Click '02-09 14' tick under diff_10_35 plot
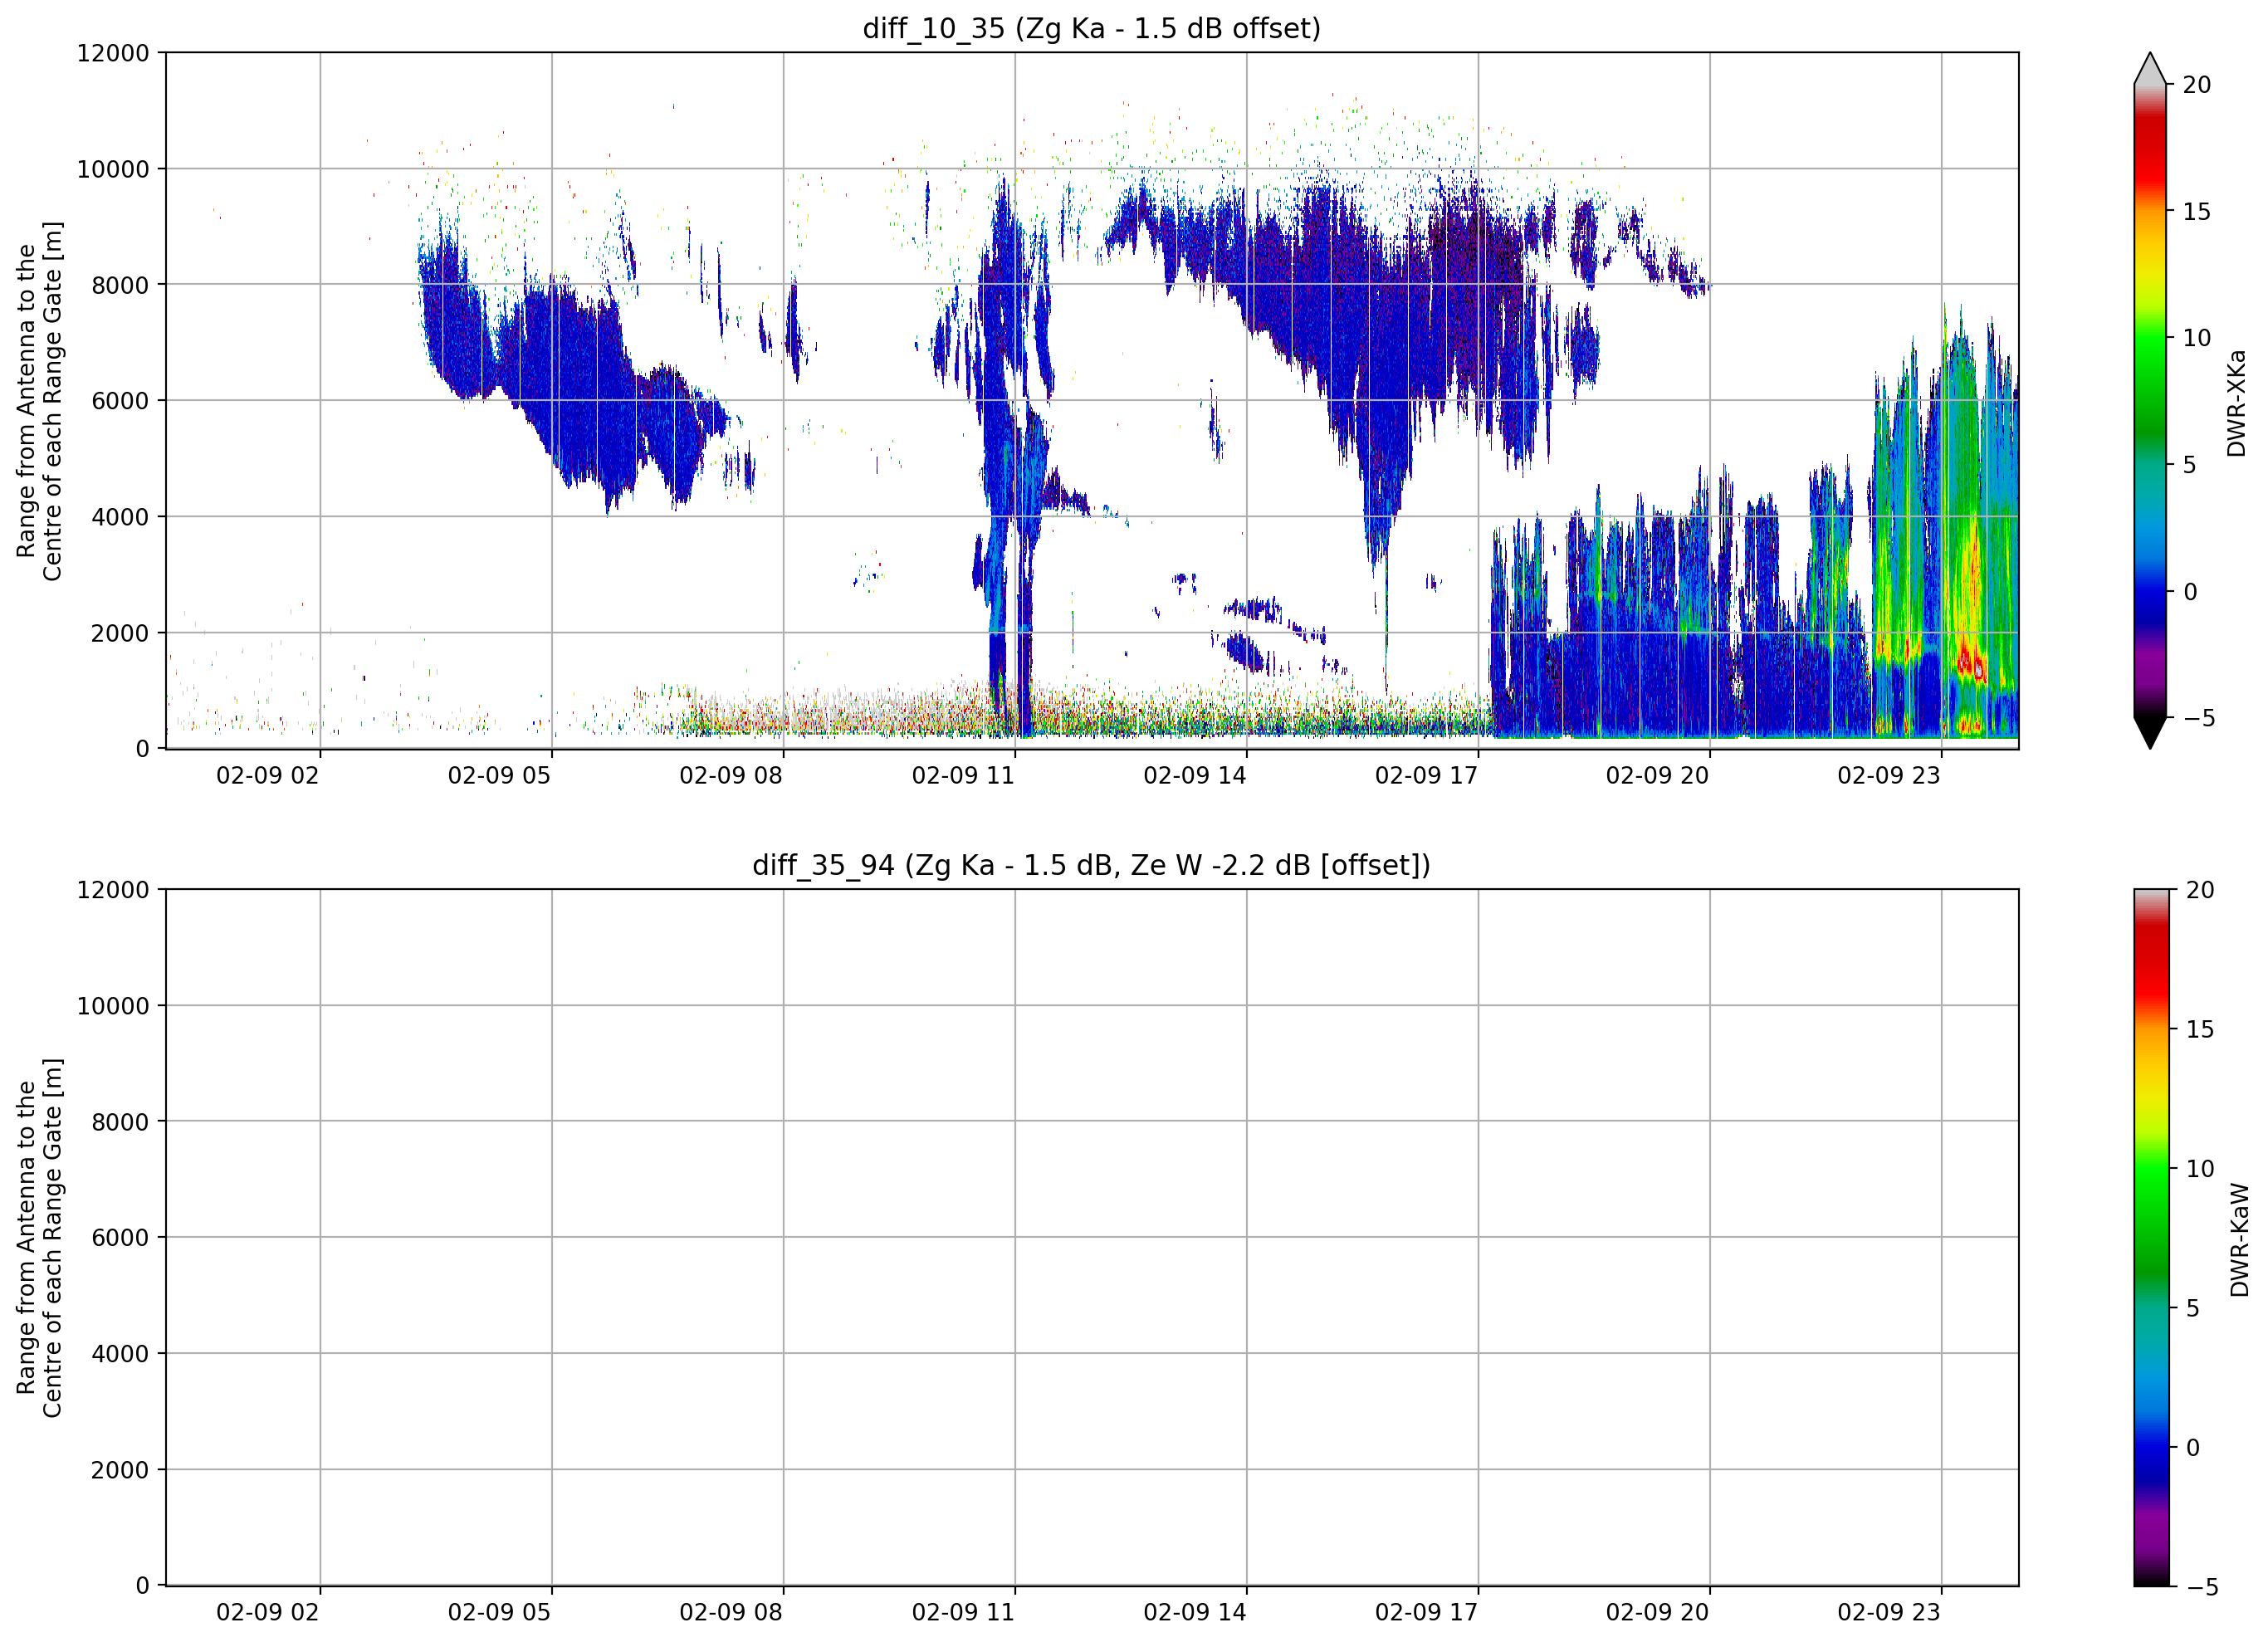Viewport: 2268px width, 1642px height. click(x=1195, y=776)
